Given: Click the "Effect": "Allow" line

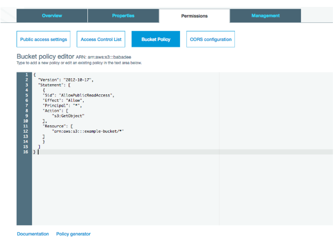Looking at the screenshot, I should point(63,100).
